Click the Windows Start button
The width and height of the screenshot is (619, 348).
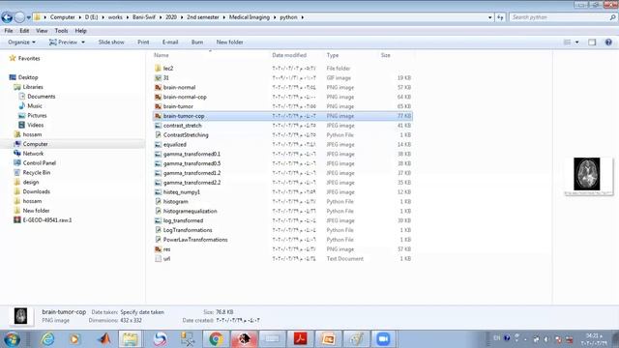tap(12, 339)
